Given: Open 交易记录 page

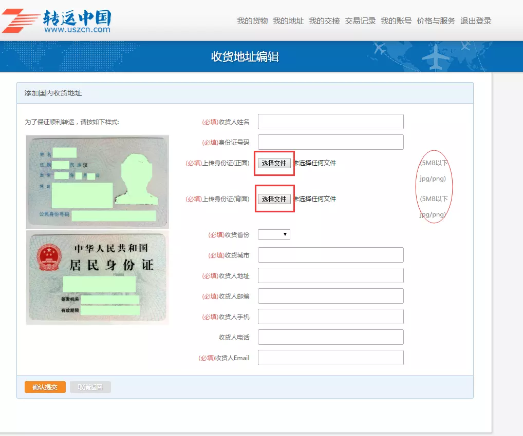Looking at the screenshot, I should pyautogui.click(x=360, y=21).
